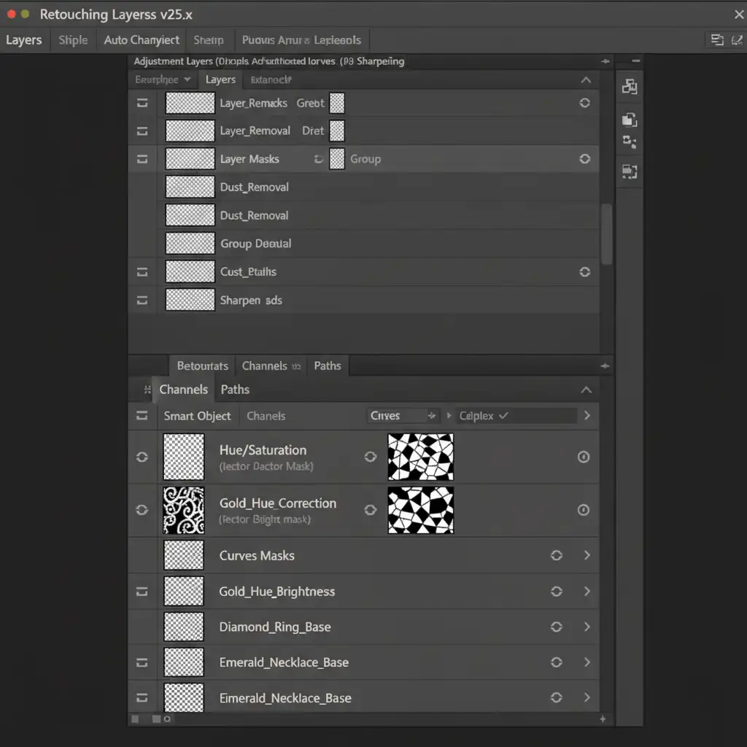Click the bottom icon in the right dock

click(x=629, y=171)
